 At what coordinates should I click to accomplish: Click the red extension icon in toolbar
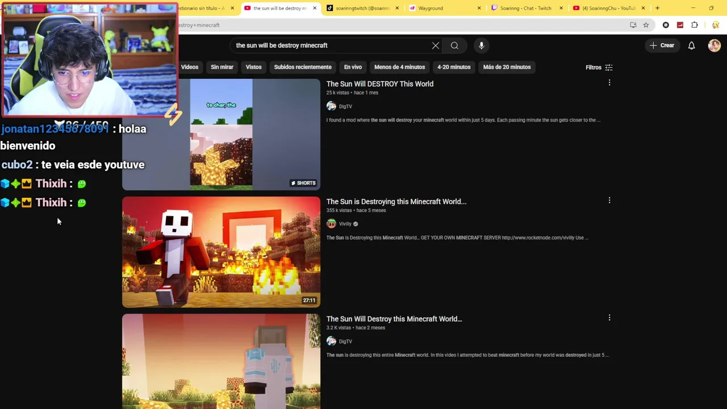click(680, 25)
